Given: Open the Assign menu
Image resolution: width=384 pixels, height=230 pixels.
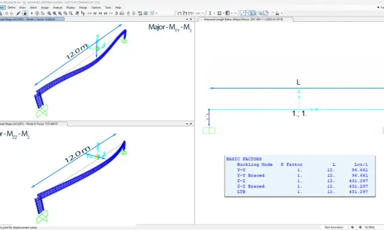Looking at the screenshot, I should pos(45,8).
